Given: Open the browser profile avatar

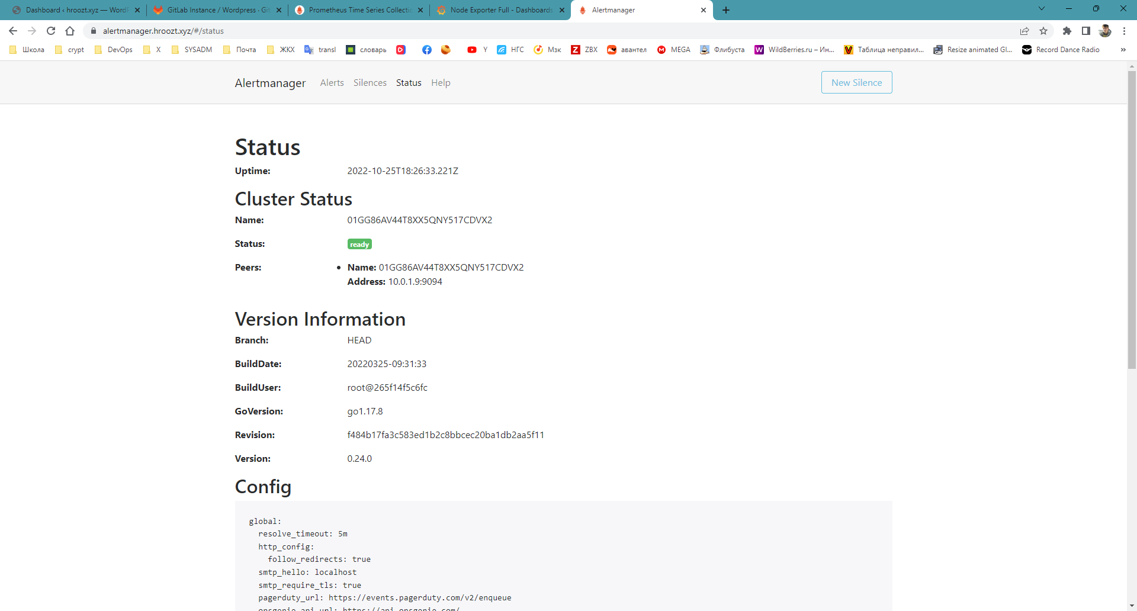Looking at the screenshot, I should pos(1105,31).
